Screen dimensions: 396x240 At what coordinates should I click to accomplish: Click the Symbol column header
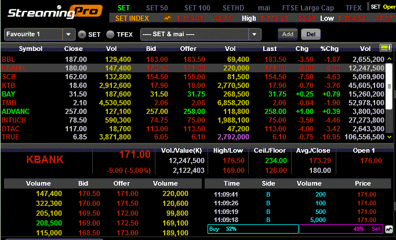click(x=31, y=49)
